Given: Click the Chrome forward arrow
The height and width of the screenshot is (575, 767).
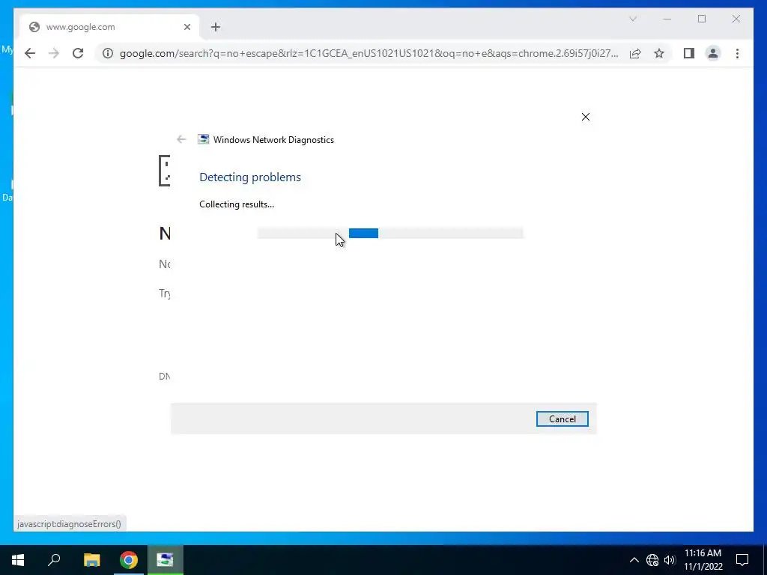Looking at the screenshot, I should (54, 53).
